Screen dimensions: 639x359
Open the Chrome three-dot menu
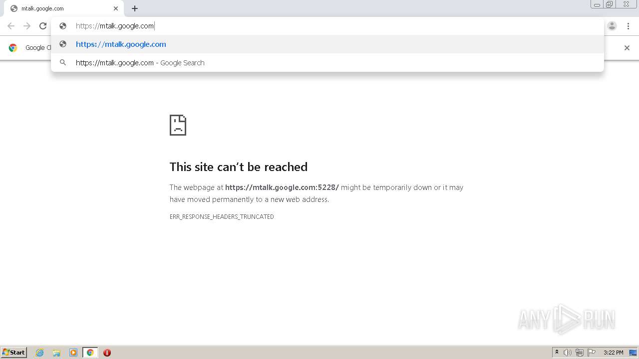click(x=628, y=26)
